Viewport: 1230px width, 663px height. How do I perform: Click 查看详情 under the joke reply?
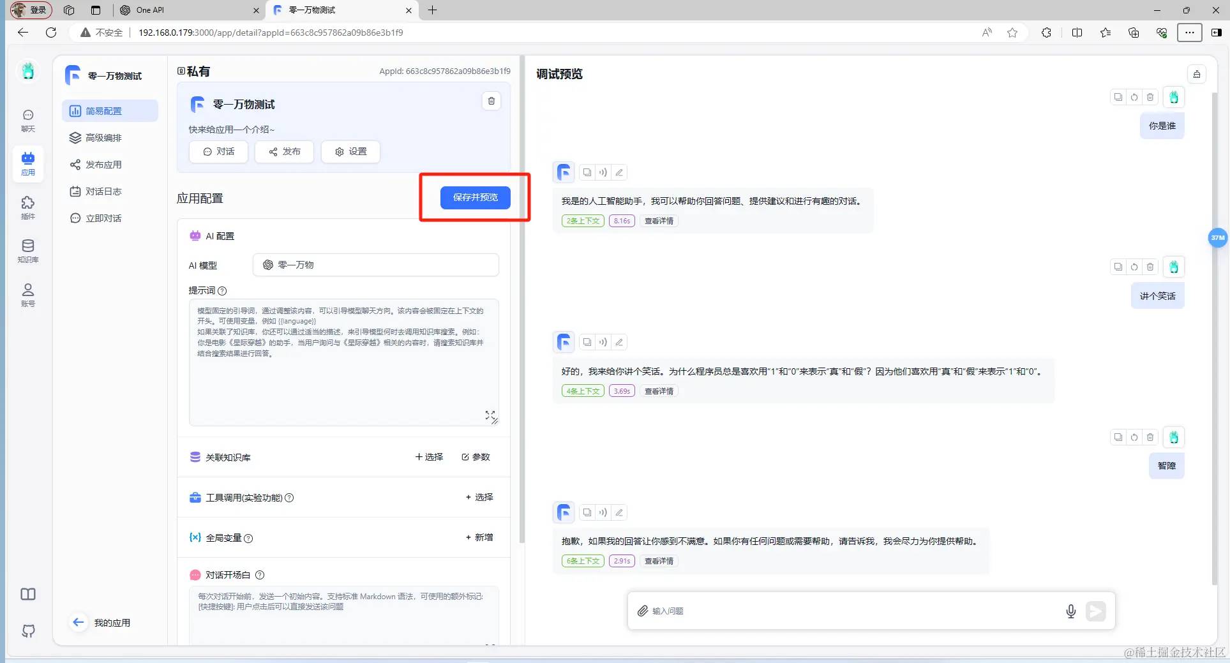pos(659,391)
